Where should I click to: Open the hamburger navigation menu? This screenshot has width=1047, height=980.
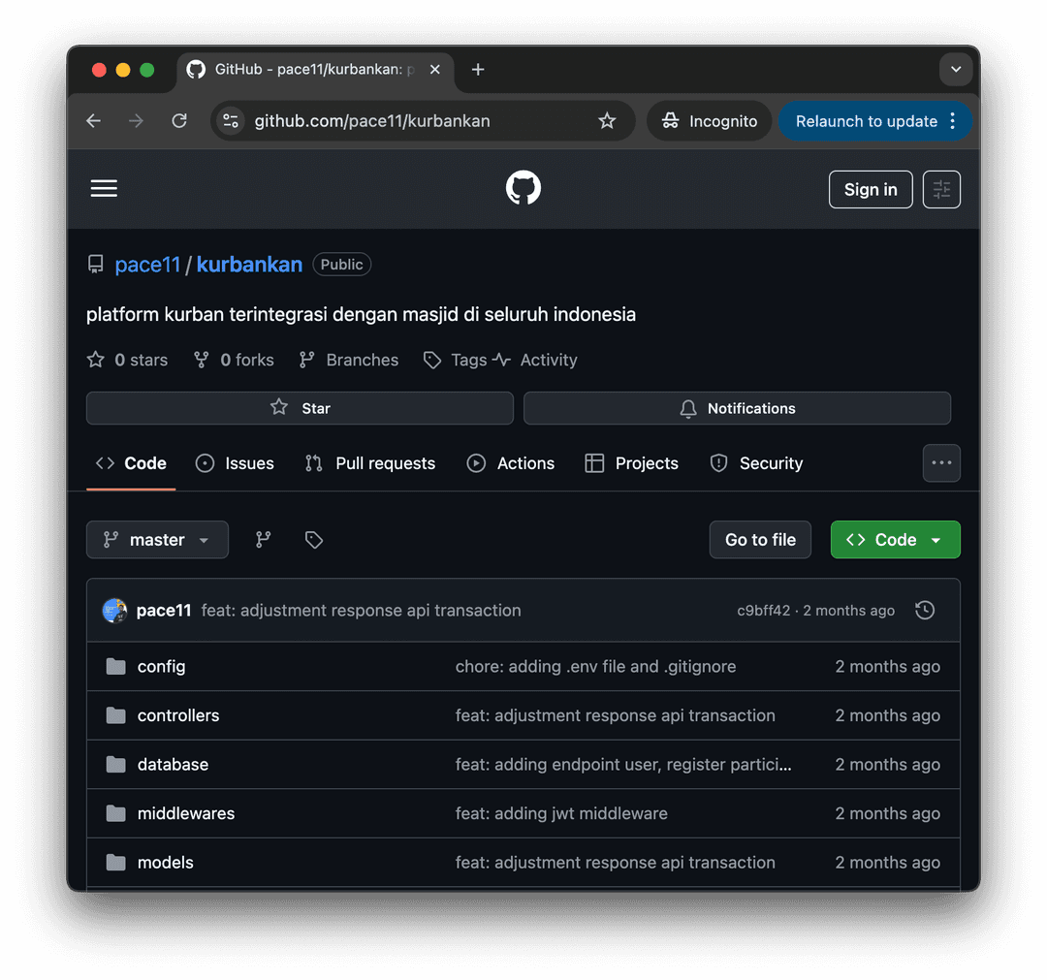(104, 189)
